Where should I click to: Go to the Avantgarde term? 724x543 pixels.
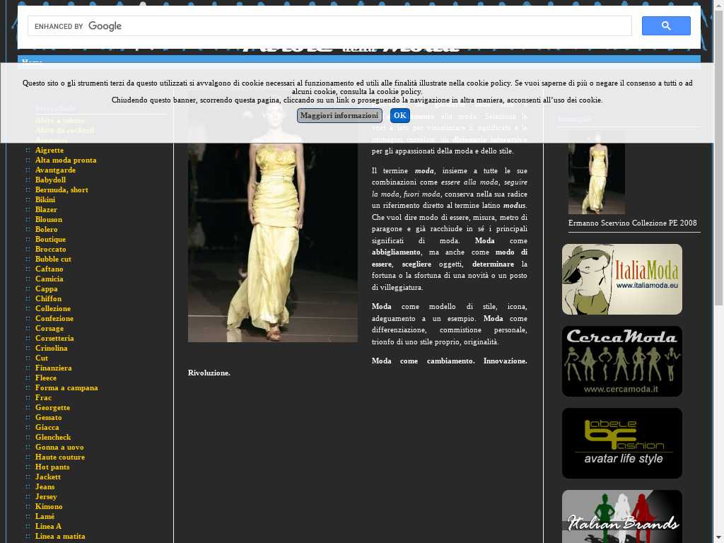(55, 170)
